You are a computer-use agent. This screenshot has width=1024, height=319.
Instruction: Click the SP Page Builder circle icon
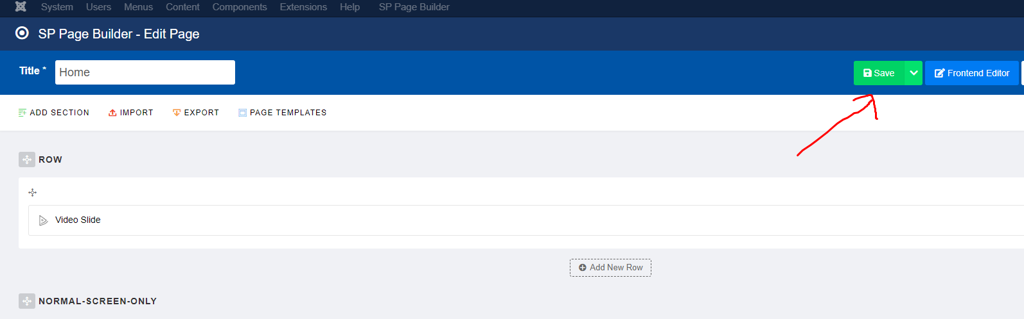22,33
